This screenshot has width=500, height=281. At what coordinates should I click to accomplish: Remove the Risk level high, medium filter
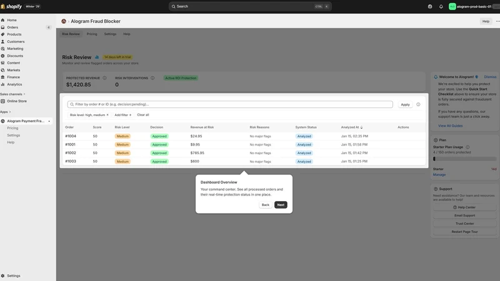(107, 115)
